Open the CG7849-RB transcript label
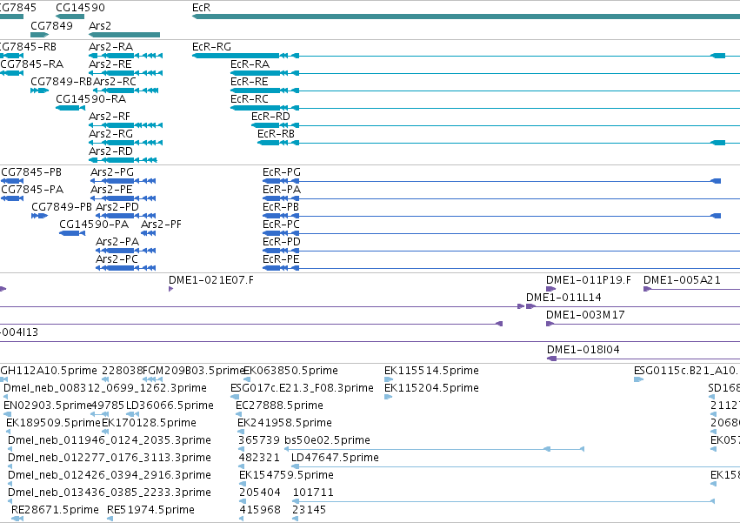This screenshot has height=523, width=740. pos(61,82)
